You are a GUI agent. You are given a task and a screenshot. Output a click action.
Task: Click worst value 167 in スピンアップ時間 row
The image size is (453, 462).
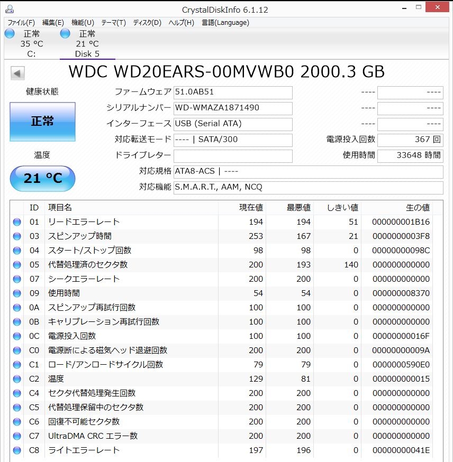pyautogui.click(x=303, y=236)
